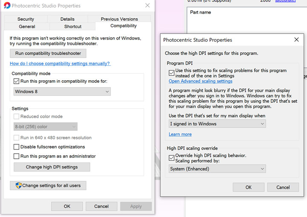Enable Run this program as an administrator
This screenshot has width=307, height=217.
click(17, 156)
